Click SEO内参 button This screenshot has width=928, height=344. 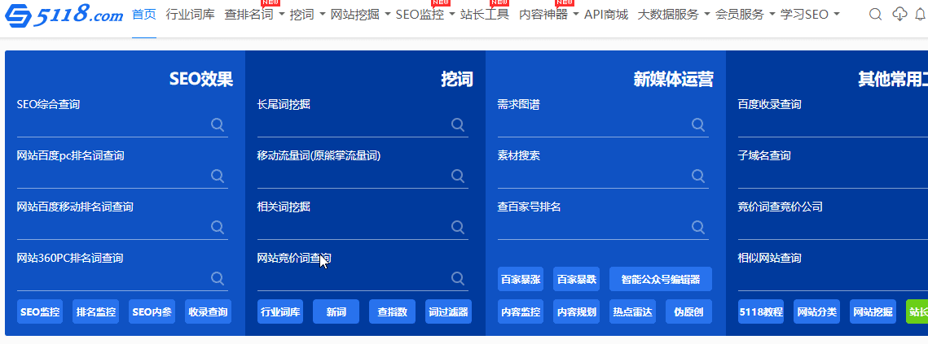point(152,311)
